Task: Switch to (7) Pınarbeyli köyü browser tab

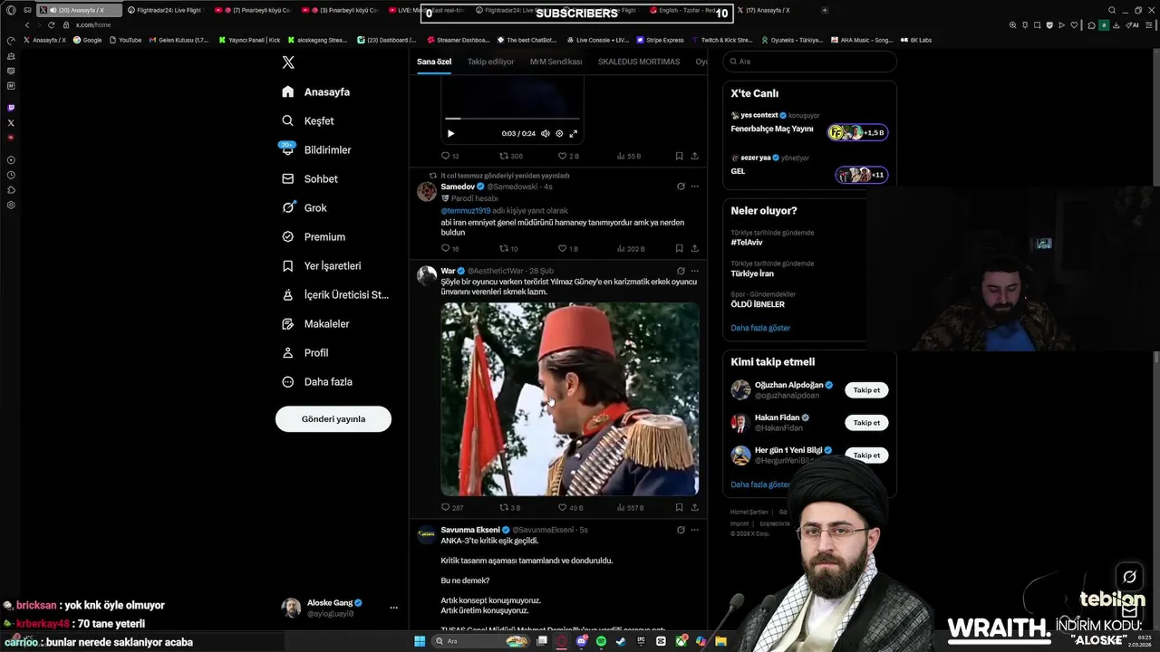Action: [252, 10]
